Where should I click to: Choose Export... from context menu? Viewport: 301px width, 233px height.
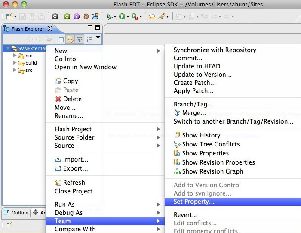pyautogui.click(x=105, y=168)
